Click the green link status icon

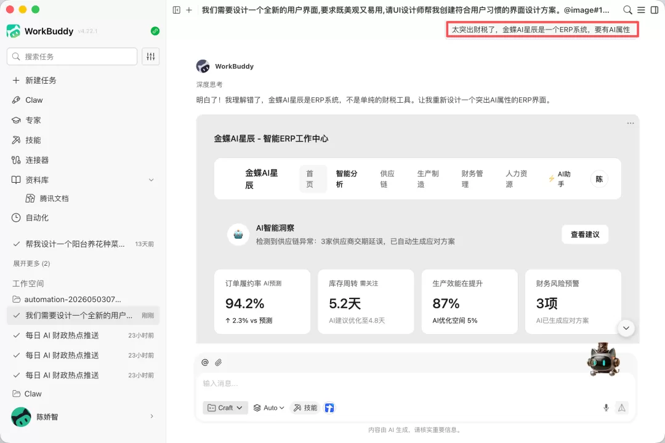pyautogui.click(x=155, y=31)
